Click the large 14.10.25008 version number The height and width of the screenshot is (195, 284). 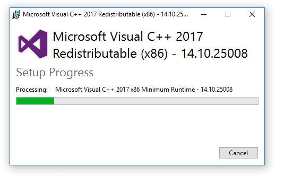214,54
